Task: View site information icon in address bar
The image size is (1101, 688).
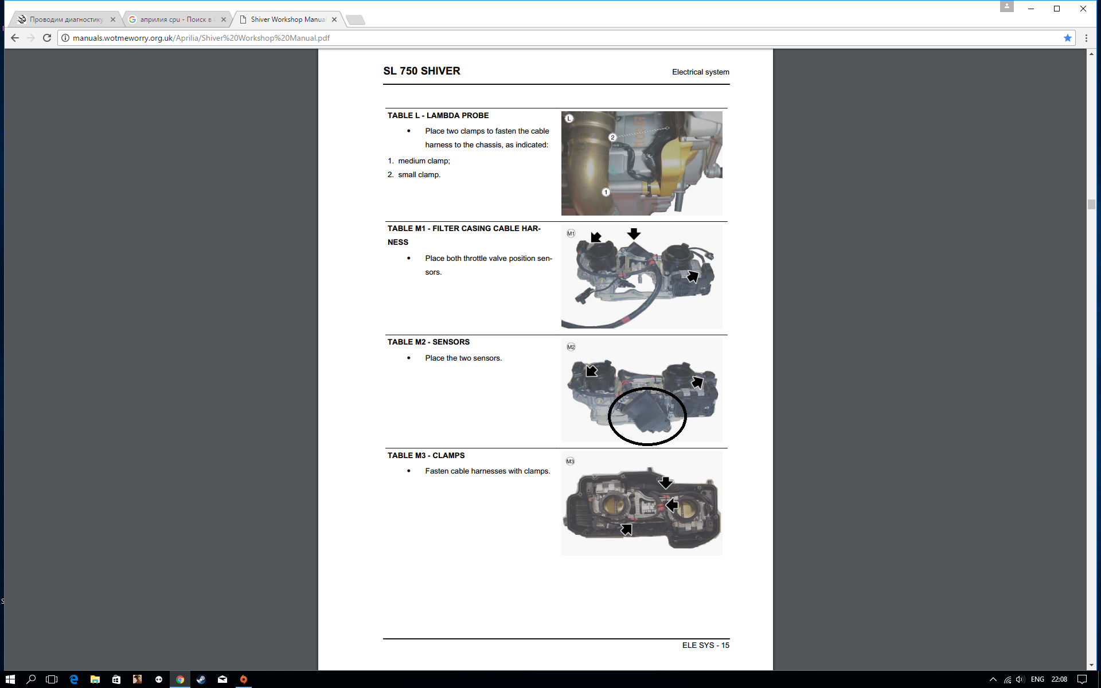Action: tap(65, 38)
